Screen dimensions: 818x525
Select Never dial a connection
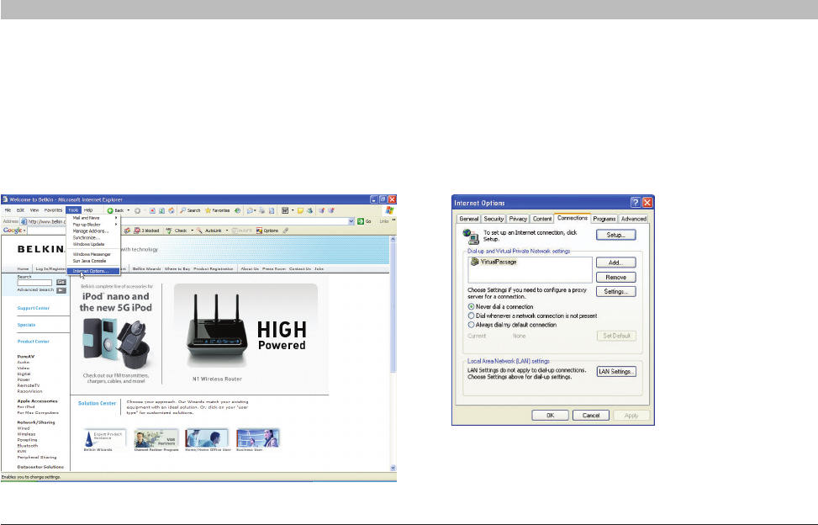click(471, 307)
